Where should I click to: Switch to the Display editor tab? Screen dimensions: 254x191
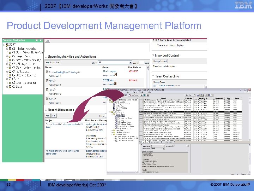click(x=168, y=142)
